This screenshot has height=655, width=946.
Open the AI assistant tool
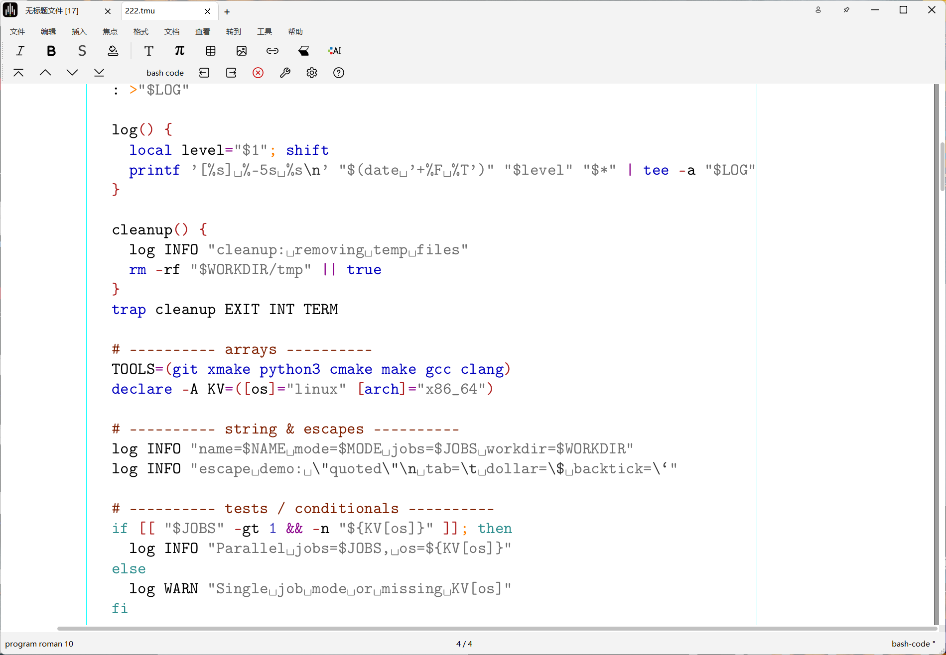tap(334, 51)
